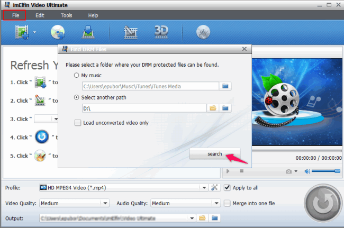The height and width of the screenshot is (228, 344).
Task: Click the Load DVD disc icon
Action: [x=58, y=32]
